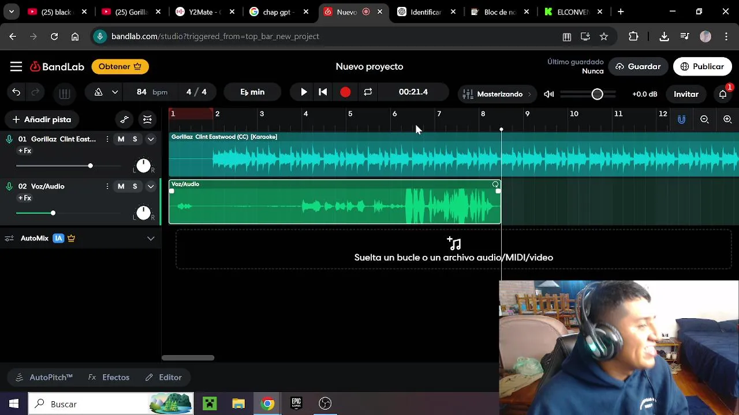Open a new browser tab
Screen dimensions: 739x415
(x=621, y=12)
